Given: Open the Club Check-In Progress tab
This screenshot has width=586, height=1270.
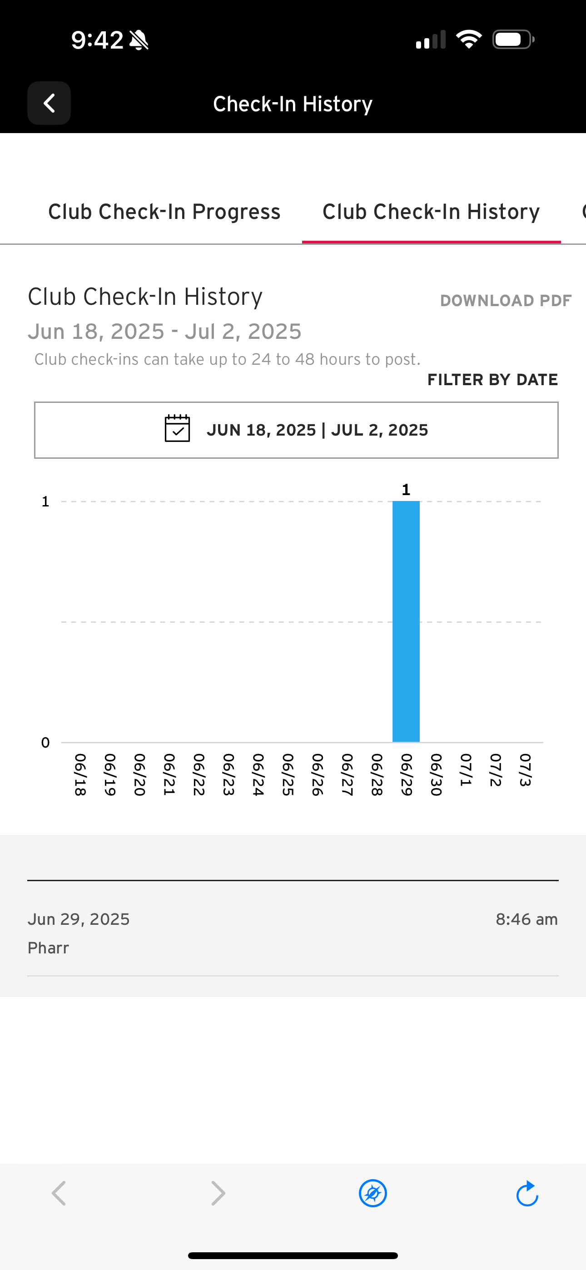Looking at the screenshot, I should [x=164, y=212].
